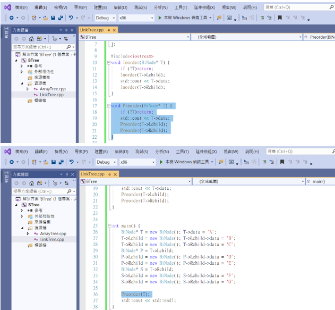Expand 外部相依性 node in lower Solution Explorer

(22, 216)
